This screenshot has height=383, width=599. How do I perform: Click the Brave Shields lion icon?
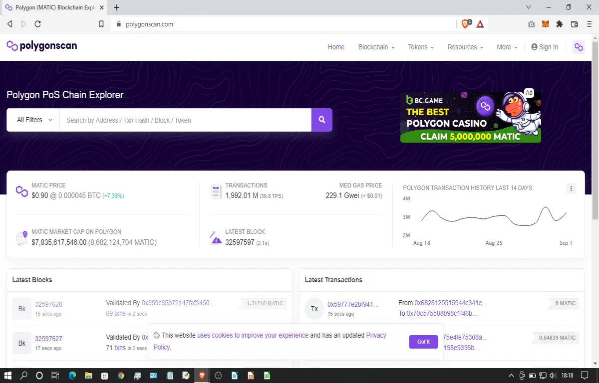tap(466, 23)
